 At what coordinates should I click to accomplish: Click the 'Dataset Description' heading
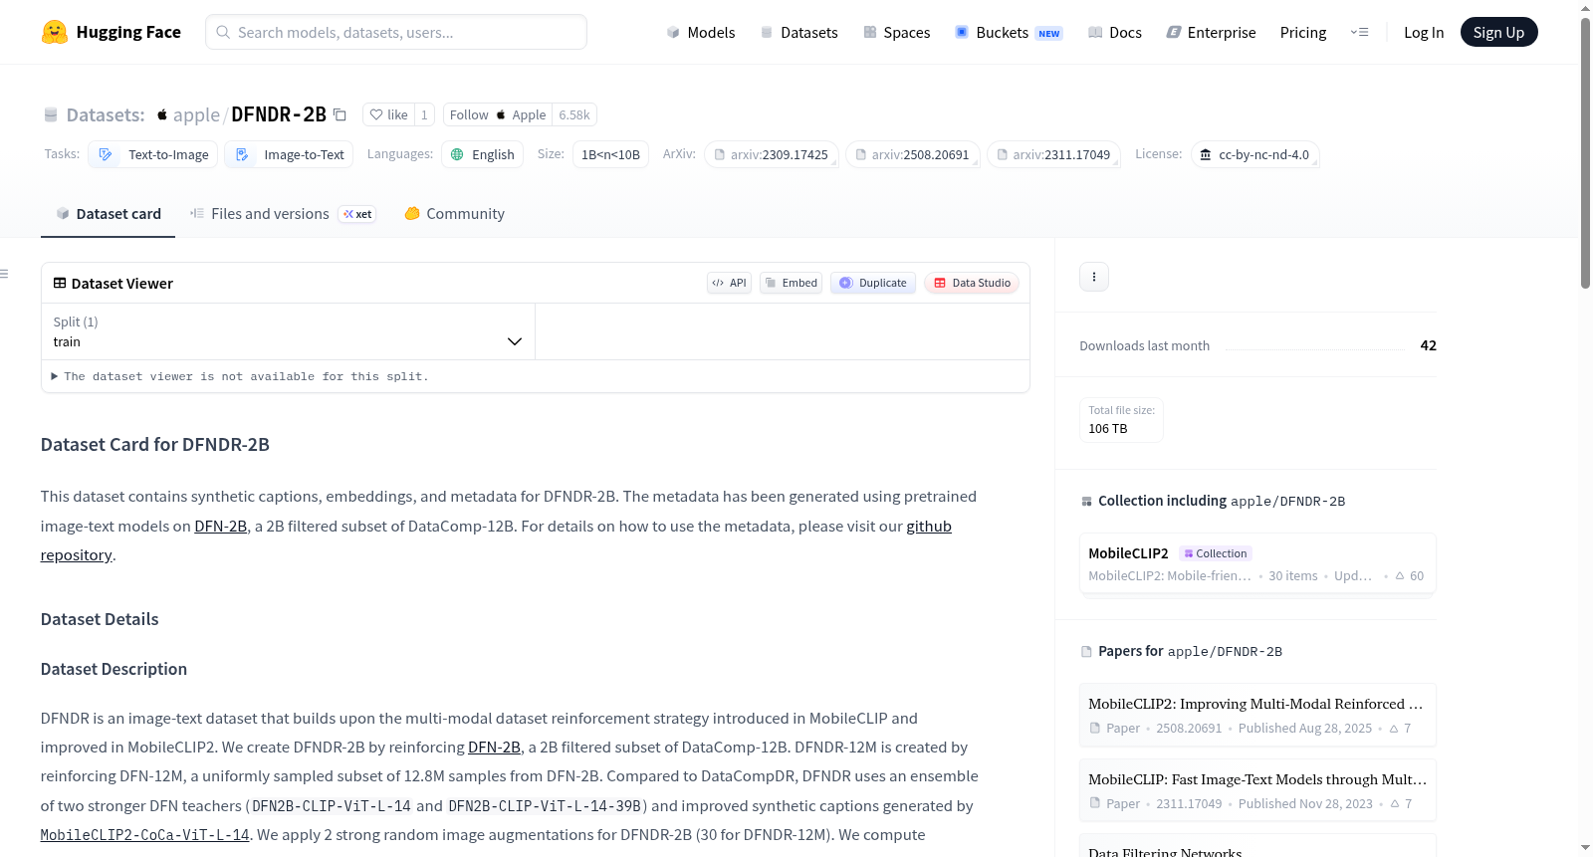point(114,669)
